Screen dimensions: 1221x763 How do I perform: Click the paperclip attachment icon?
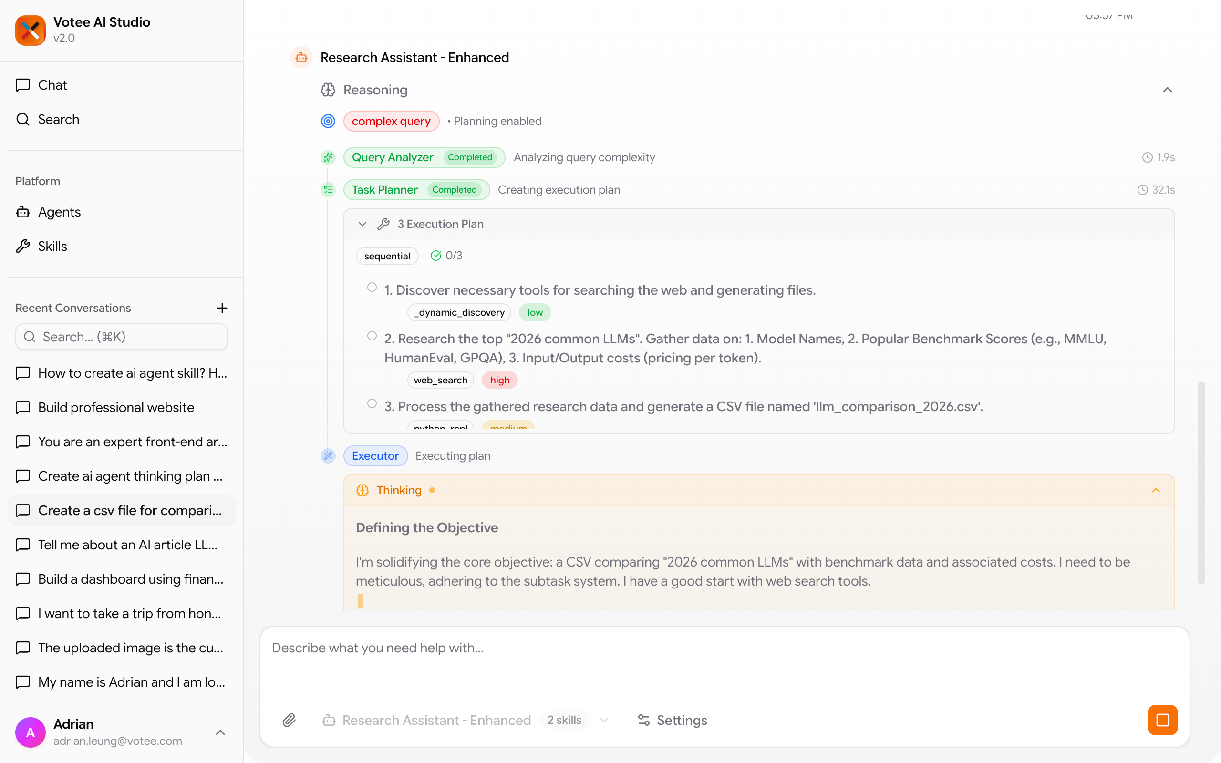pyautogui.click(x=289, y=720)
